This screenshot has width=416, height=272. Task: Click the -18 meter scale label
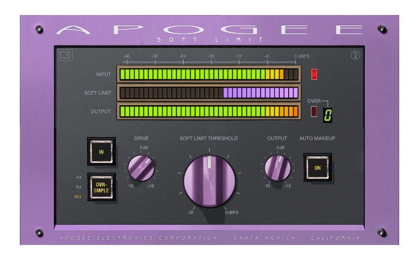tap(210, 56)
